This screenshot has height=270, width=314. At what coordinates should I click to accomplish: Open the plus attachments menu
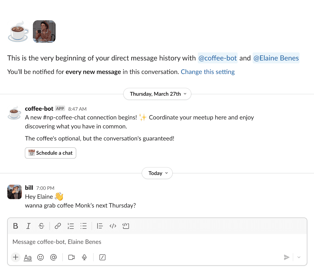point(16,257)
